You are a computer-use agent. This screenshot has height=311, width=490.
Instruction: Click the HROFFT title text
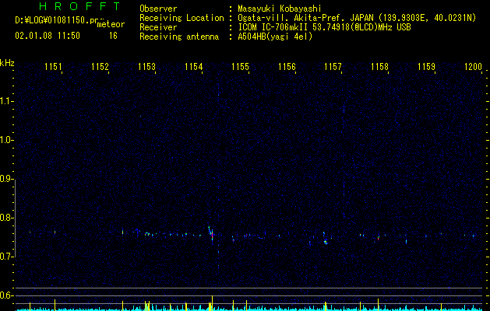pyautogui.click(x=79, y=6)
